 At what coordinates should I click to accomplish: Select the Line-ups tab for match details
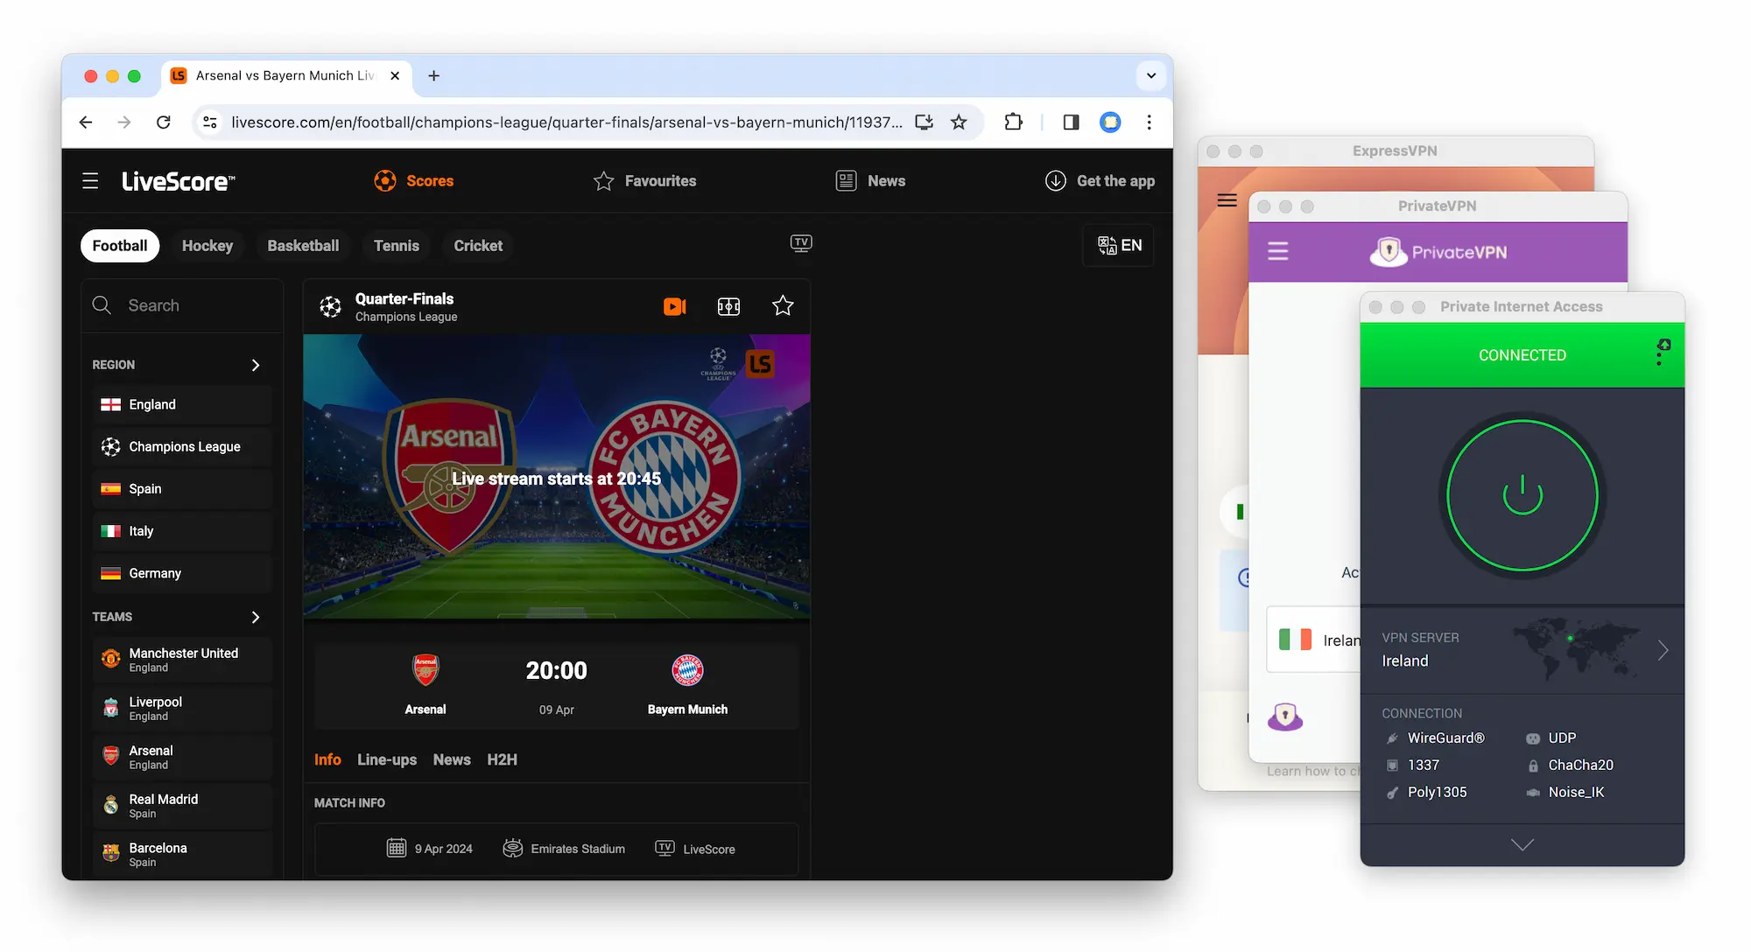[x=387, y=759]
